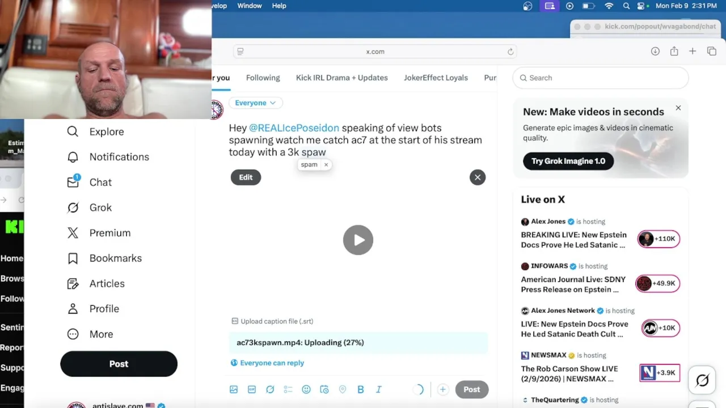The image size is (726, 408).
Task: Open the Premium page
Action: point(99,233)
